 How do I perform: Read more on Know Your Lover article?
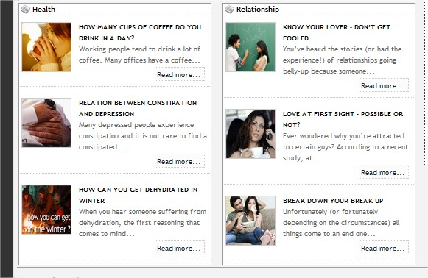pos(384,85)
